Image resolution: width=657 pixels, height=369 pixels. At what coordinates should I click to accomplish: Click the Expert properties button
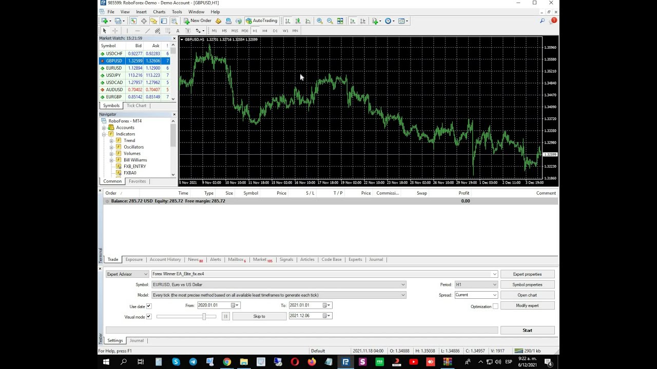coord(527,274)
